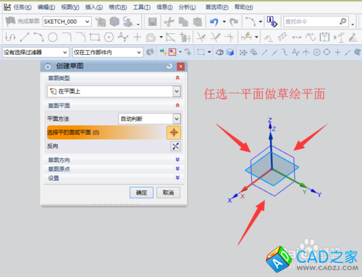
Task: Expand the 设置 section
Action: pos(177,178)
